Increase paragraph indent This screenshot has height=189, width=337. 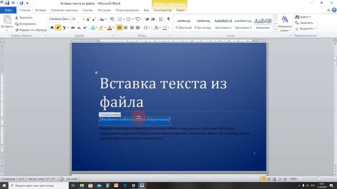pyautogui.click(x=153, y=19)
